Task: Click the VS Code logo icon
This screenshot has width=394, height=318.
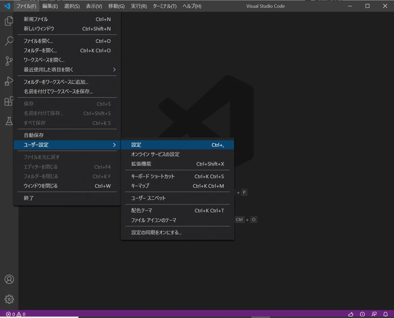Action: (x=7, y=6)
